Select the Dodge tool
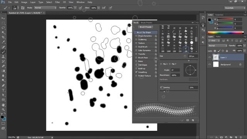The width and height of the screenshot is (247, 139). click(x=3, y=80)
